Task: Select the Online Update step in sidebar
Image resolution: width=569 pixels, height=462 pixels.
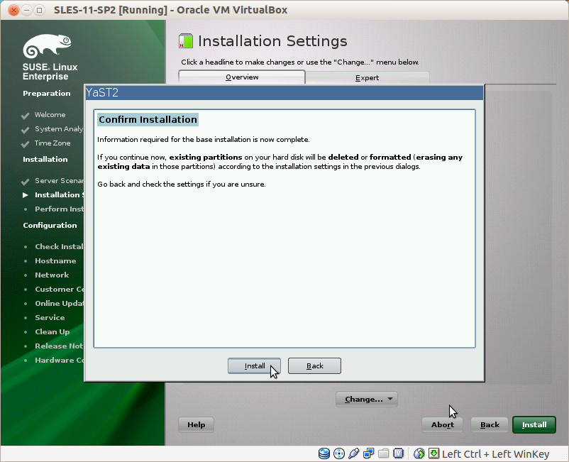Action: click(59, 304)
